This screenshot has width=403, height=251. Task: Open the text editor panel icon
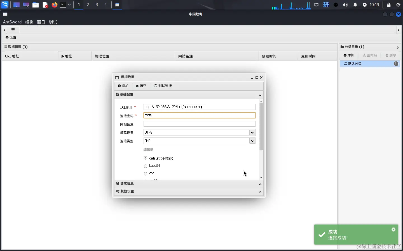45,5
